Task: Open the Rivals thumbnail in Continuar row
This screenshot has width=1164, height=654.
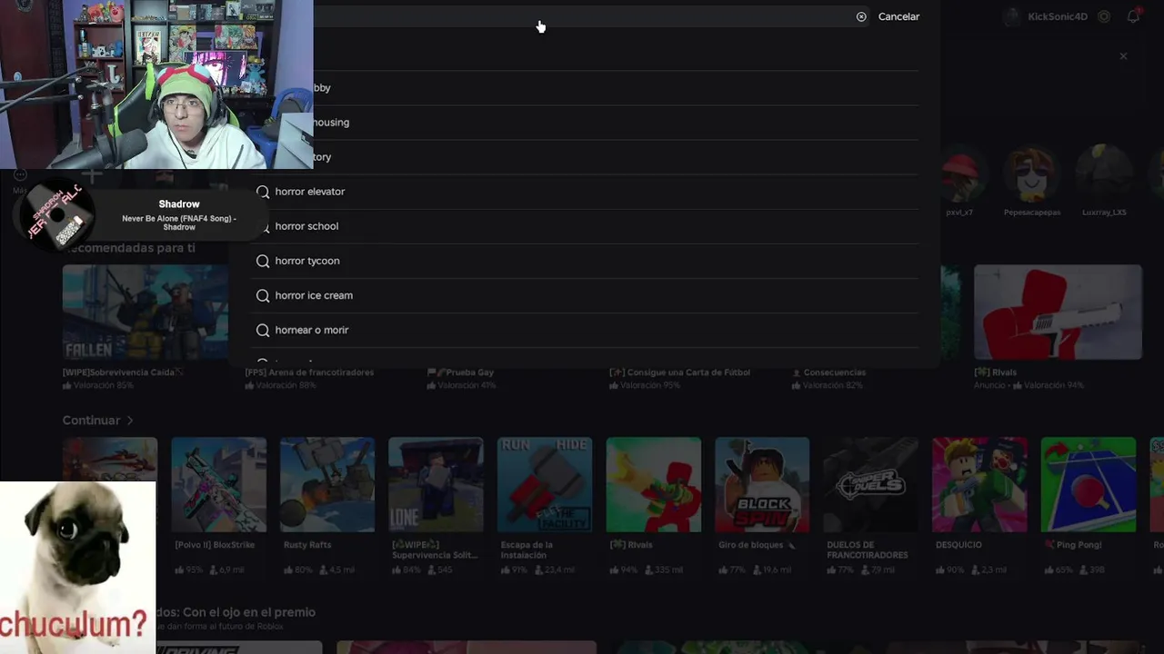Action: (x=654, y=485)
